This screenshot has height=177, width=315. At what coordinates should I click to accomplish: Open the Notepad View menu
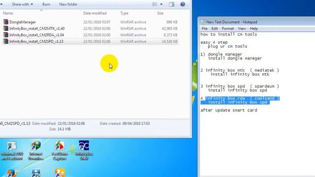click(x=242, y=29)
